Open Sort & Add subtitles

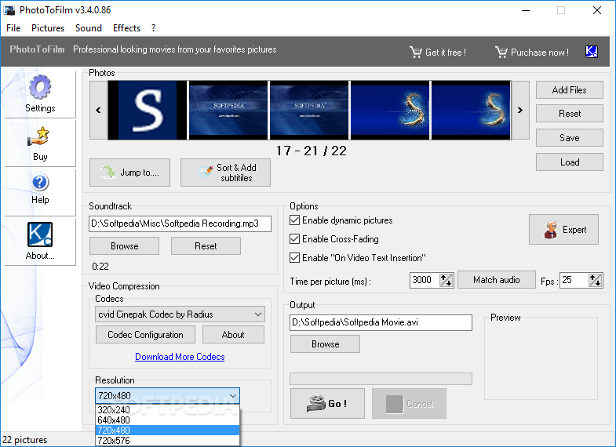pyautogui.click(x=225, y=173)
